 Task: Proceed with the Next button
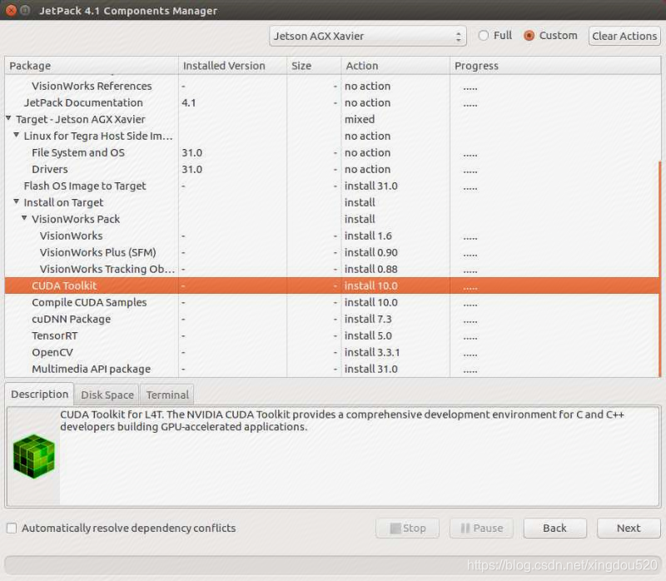[x=629, y=528]
